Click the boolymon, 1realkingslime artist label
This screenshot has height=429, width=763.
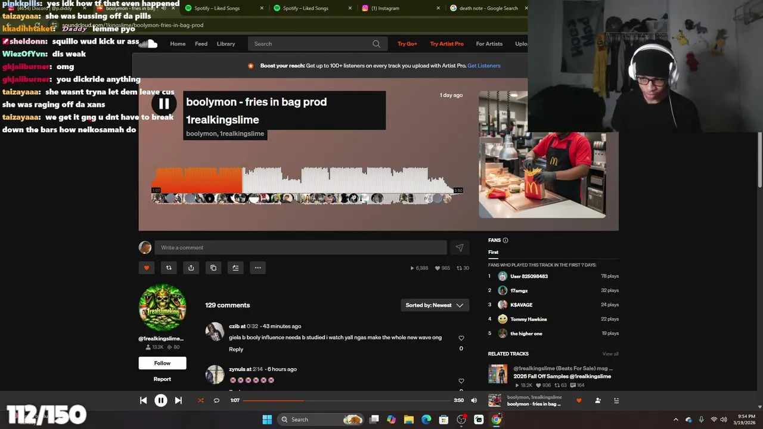(225, 133)
